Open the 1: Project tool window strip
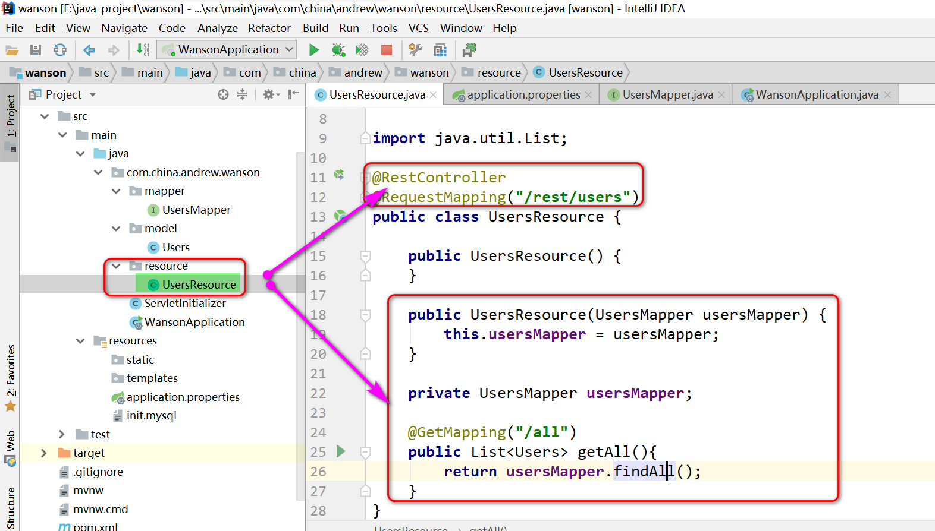The image size is (935, 531). click(11, 124)
